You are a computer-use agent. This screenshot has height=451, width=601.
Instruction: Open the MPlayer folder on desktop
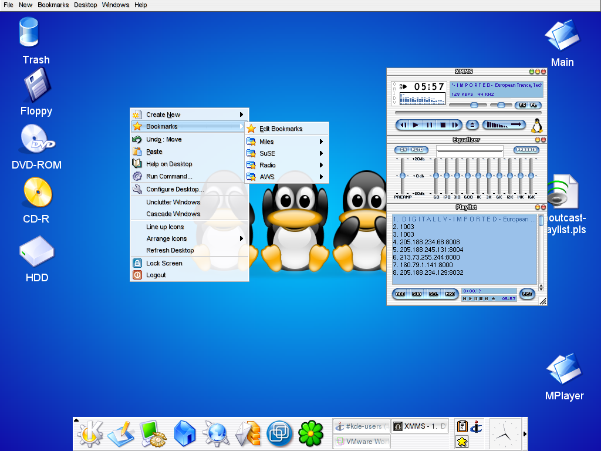[x=564, y=369]
